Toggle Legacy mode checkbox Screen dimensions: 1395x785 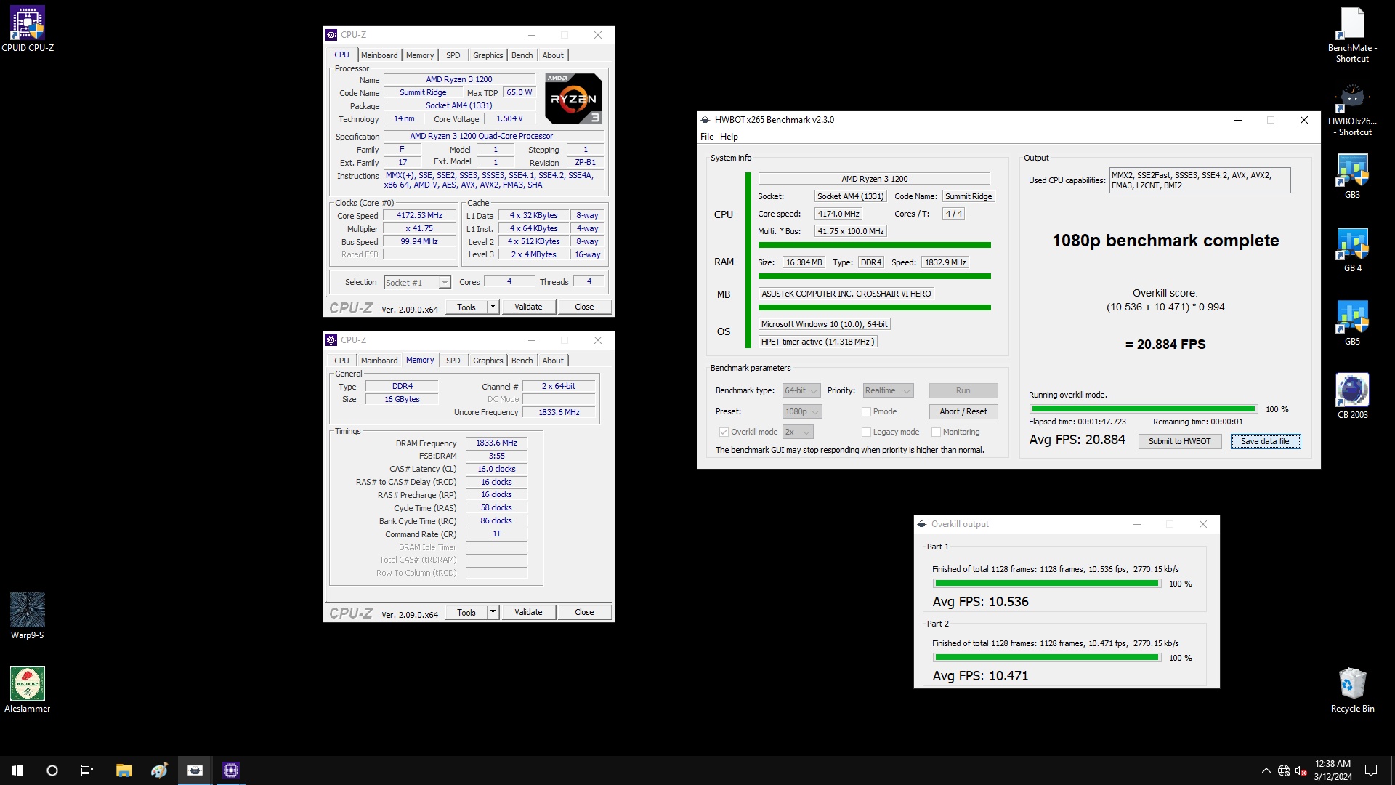[x=866, y=432]
